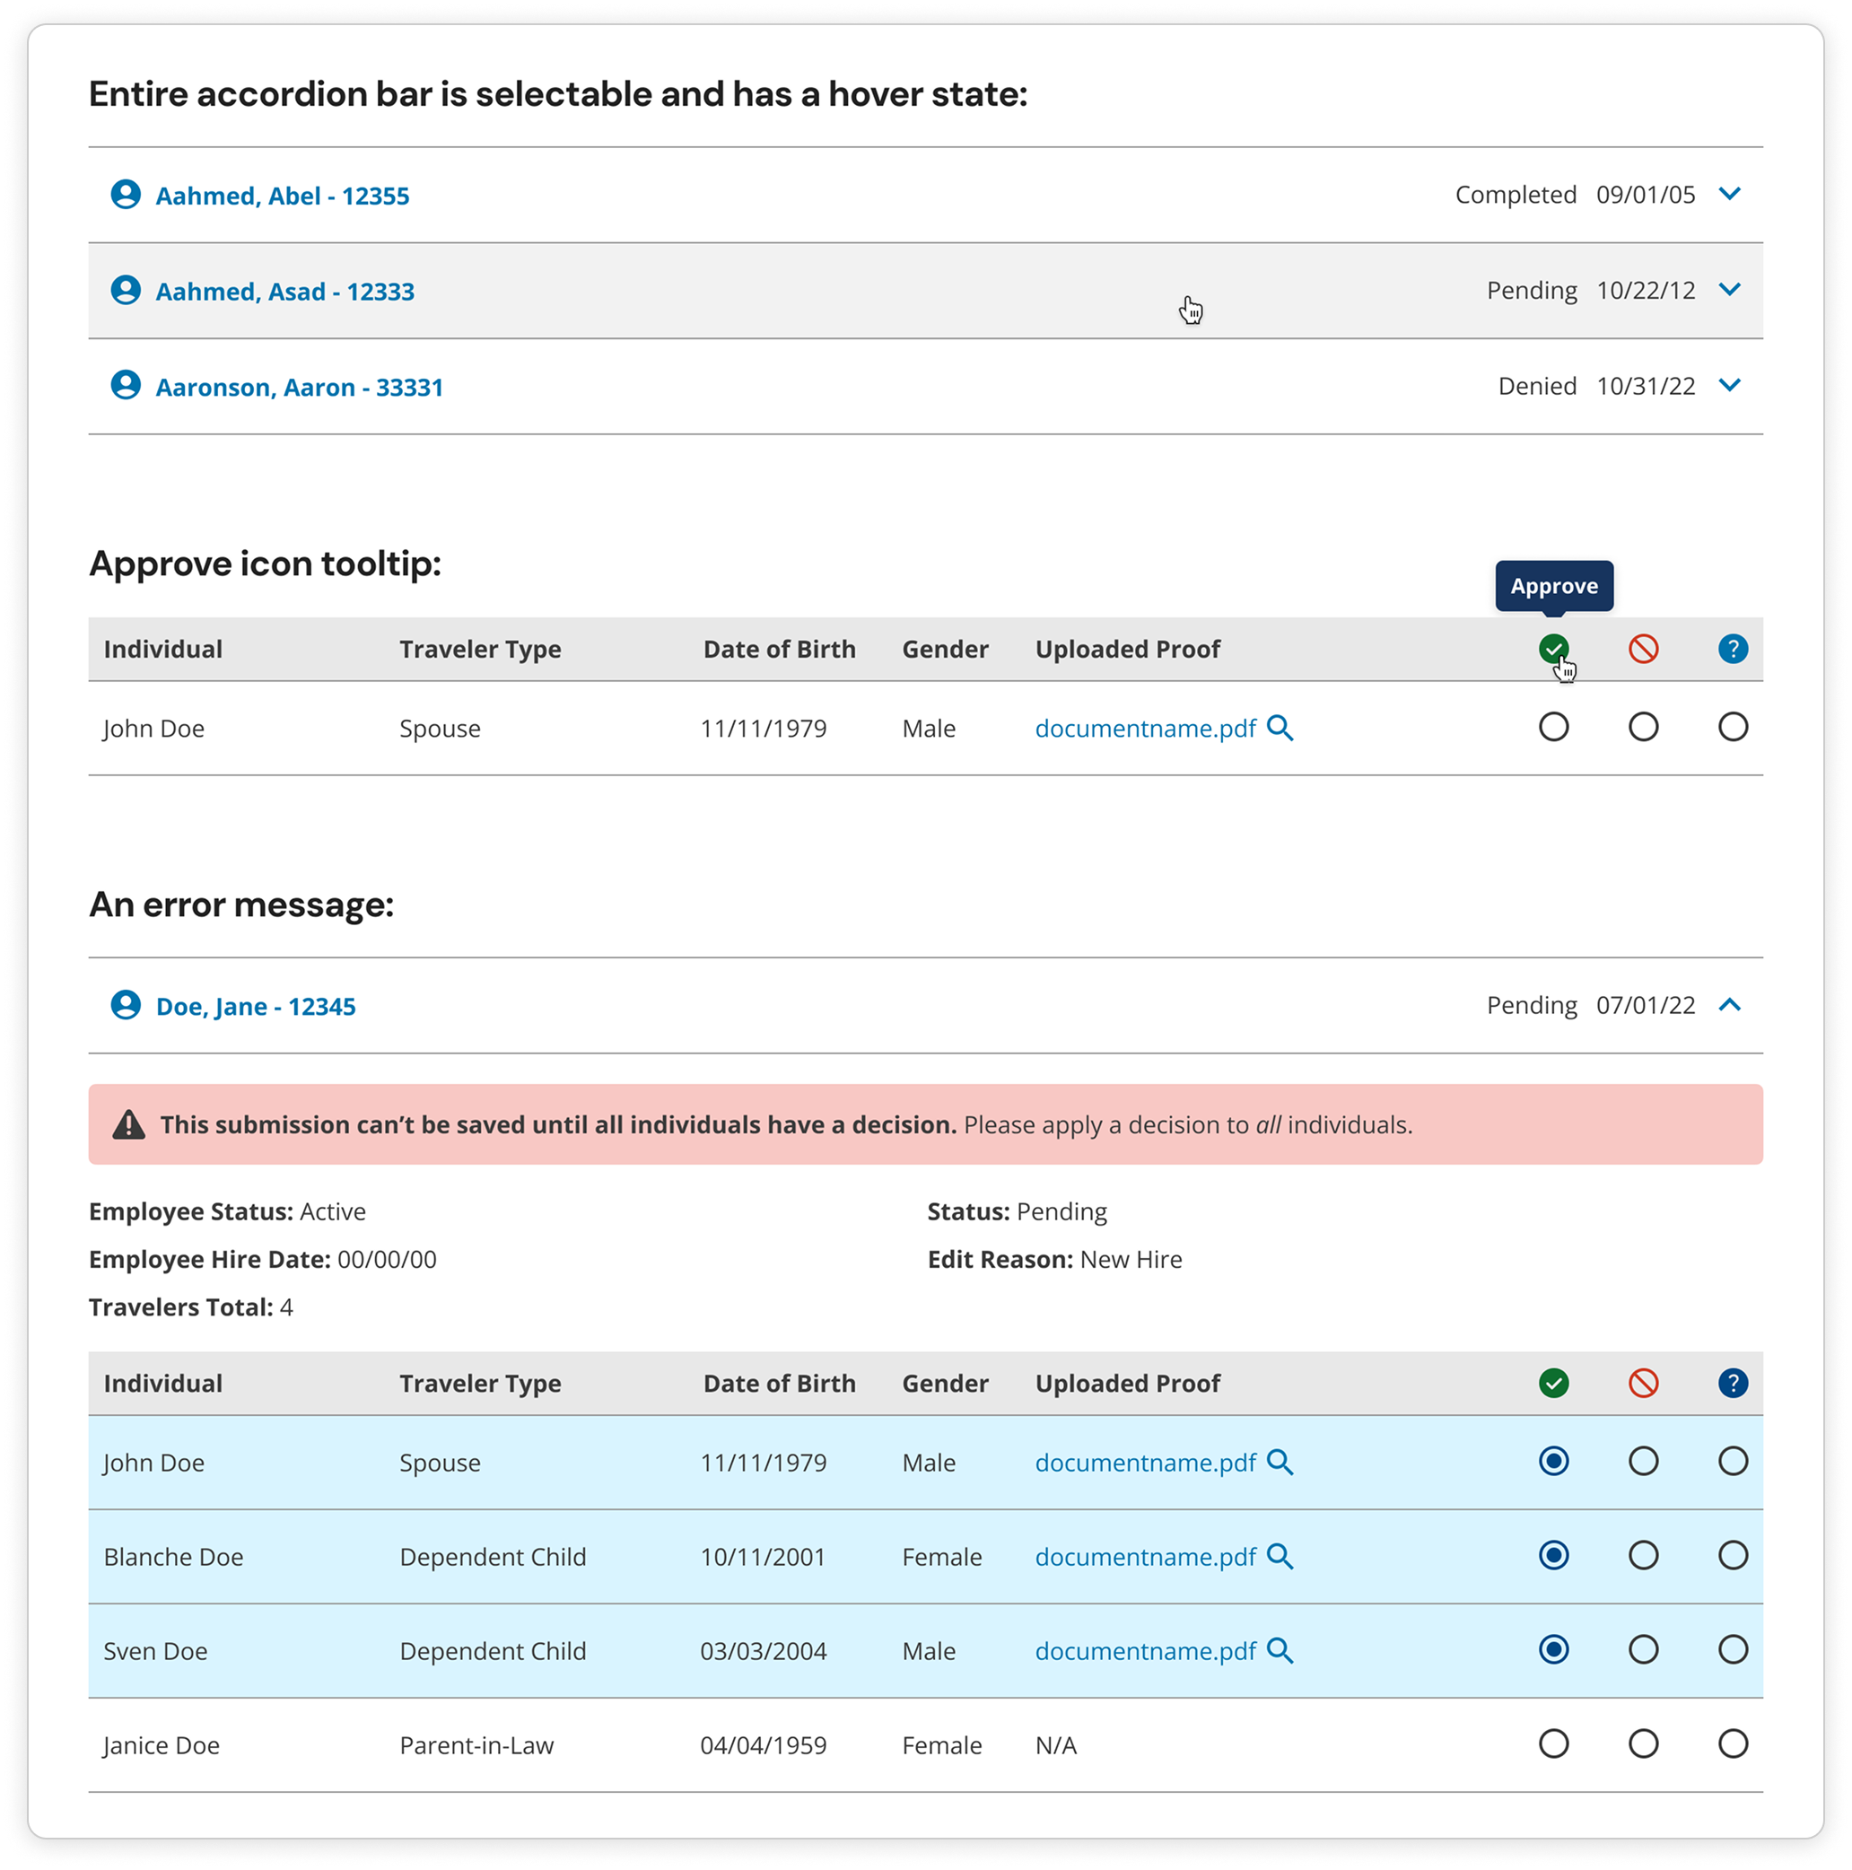Open the Aahmed, Asad - 12333 row
This screenshot has height=1870, width=1852.
[284, 292]
